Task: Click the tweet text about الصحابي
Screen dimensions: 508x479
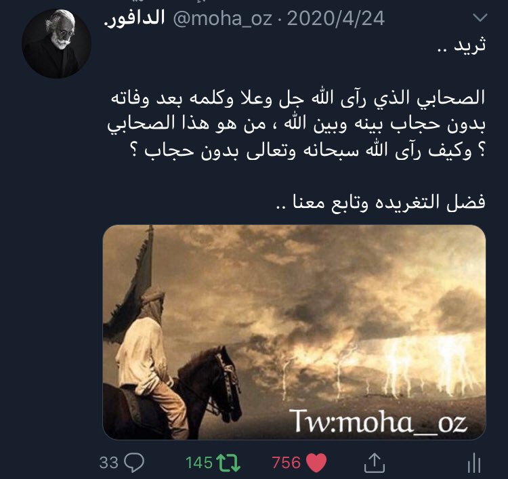Action: [296, 125]
